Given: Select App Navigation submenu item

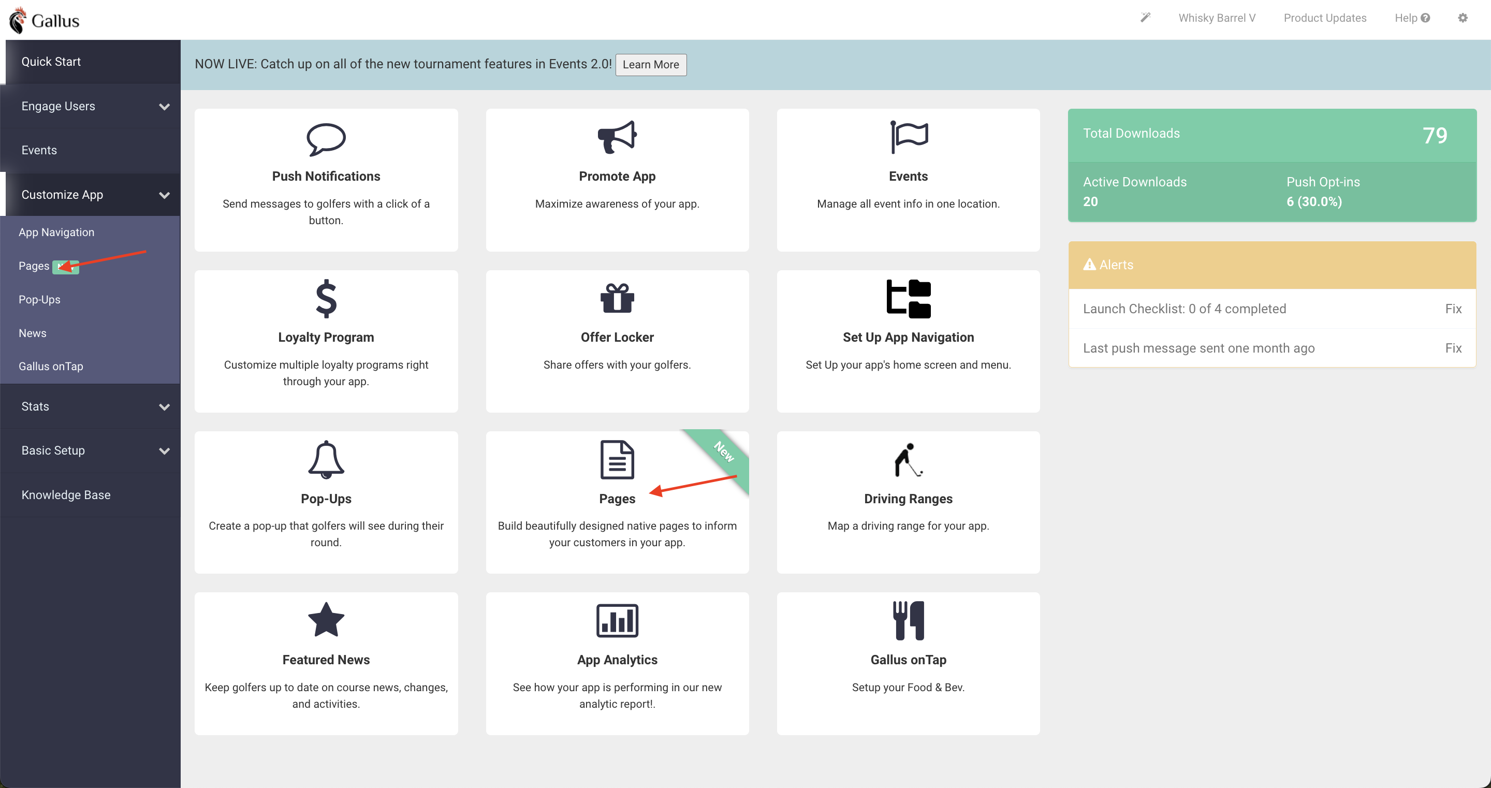Looking at the screenshot, I should (56, 232).
